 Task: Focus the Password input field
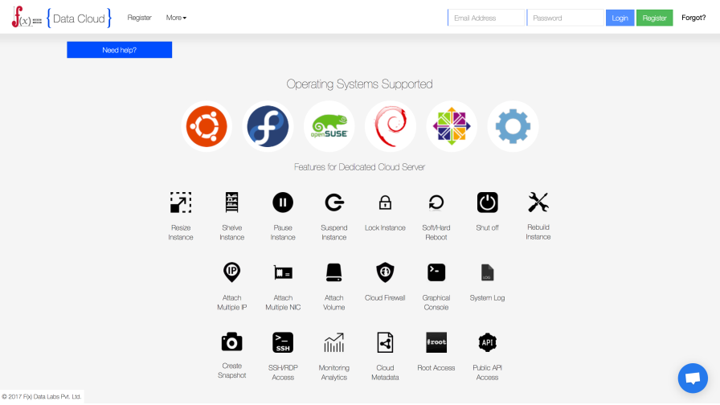tap(565, 18)
